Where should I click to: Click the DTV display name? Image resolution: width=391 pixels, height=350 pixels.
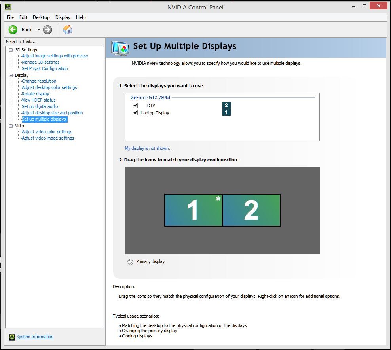pos(151,106)
